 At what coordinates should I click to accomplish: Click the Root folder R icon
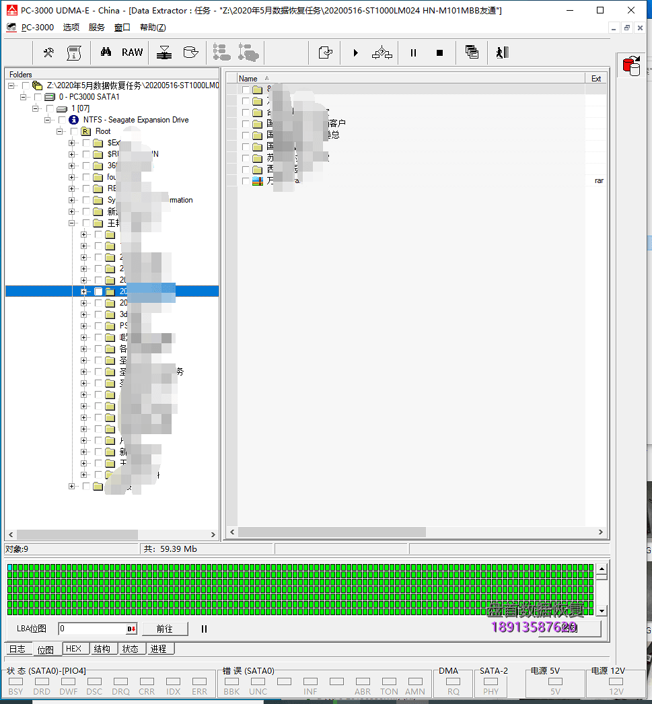pyautogui.click(x=85, y=131)
